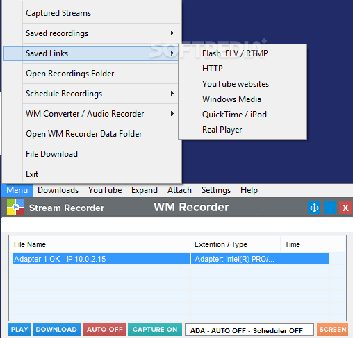The image size is (353, 338).
Task: Select Windows Media submenu item
Action: [243, 99]
